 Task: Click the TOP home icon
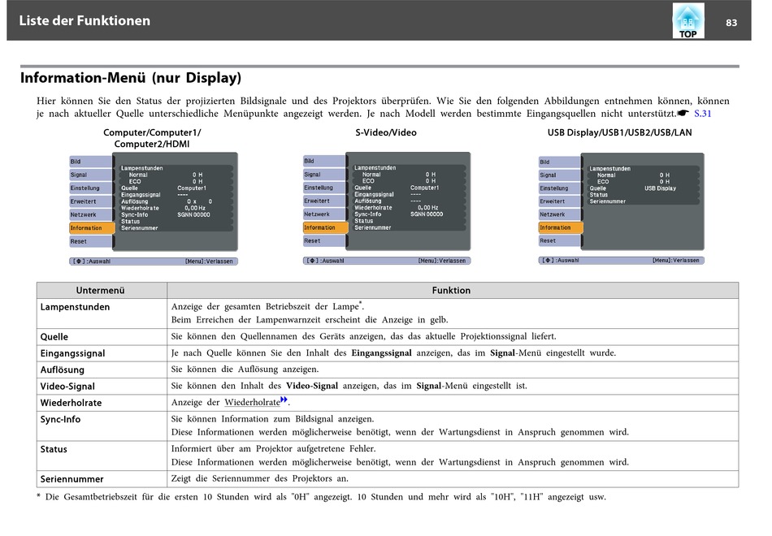coord(687,20)
